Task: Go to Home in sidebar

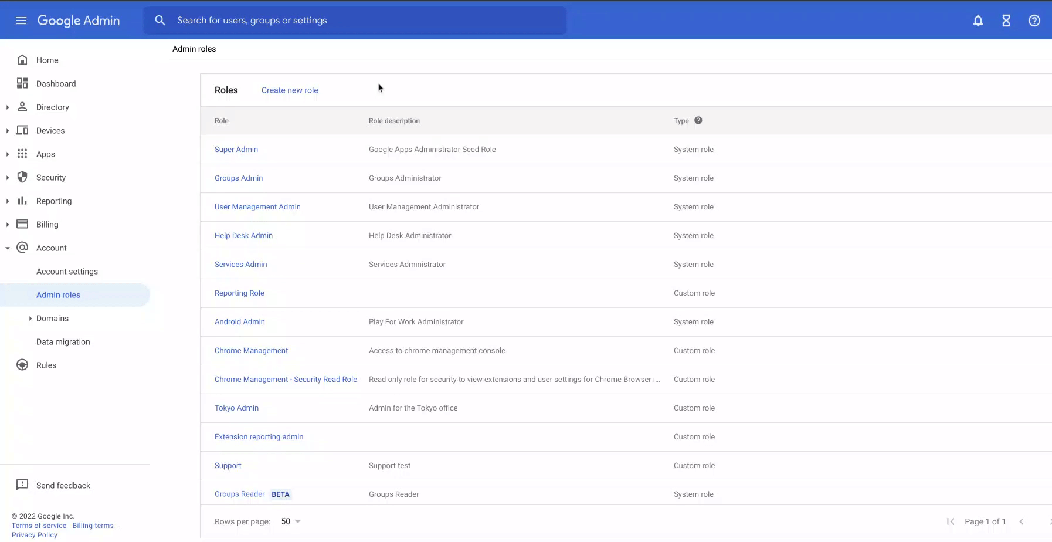Action: 47,60
